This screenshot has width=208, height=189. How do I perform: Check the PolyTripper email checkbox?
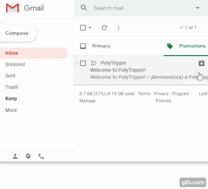click(x=83, y=63)
